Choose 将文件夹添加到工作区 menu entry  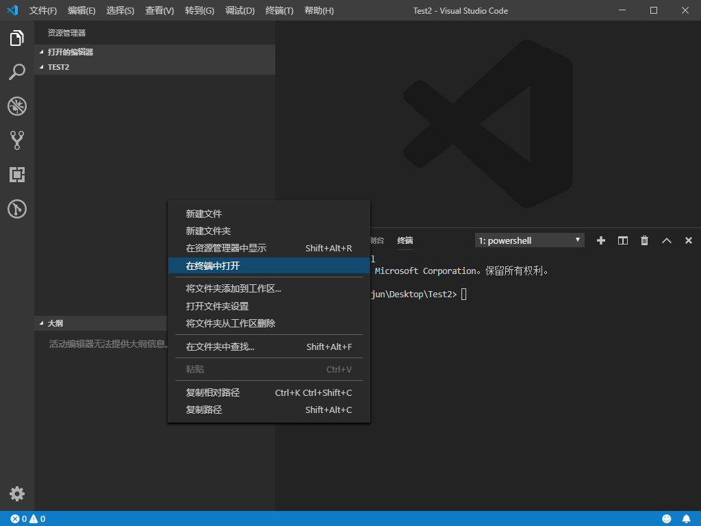click(x=268, y=288)
